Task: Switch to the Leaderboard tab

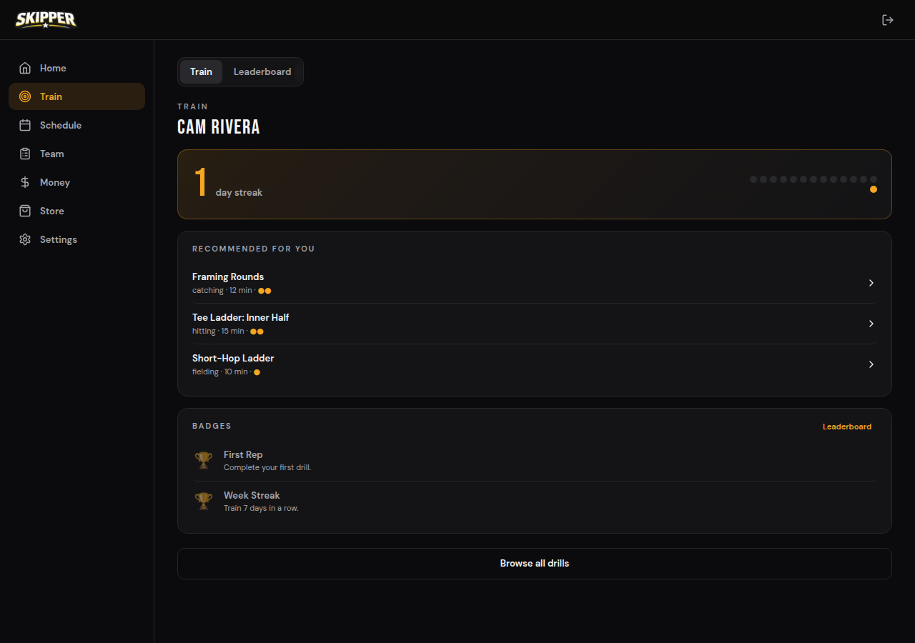Action: [262, 71]
